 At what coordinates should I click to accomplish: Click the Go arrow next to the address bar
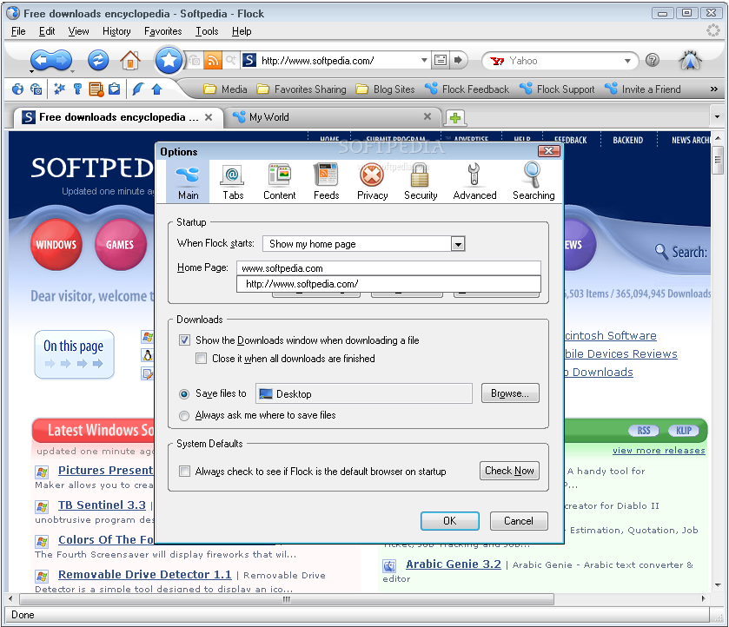pyautogui.click(x=458, y=60)
